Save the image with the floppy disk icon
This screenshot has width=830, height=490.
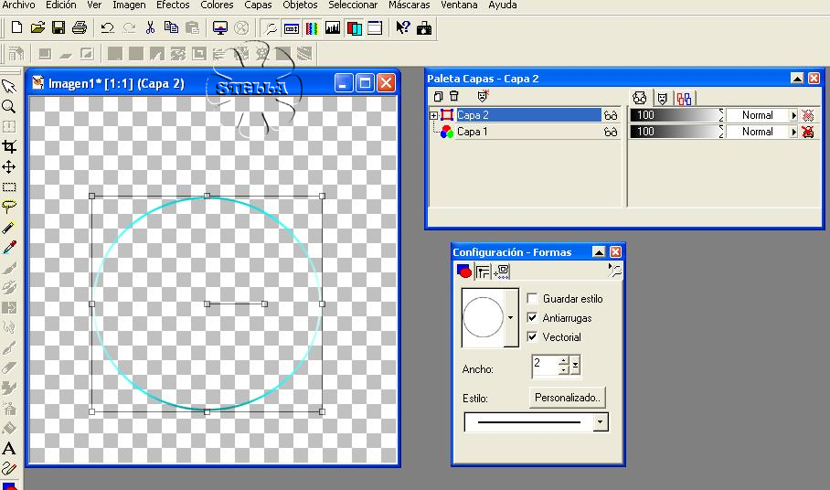tap(59, 27)
